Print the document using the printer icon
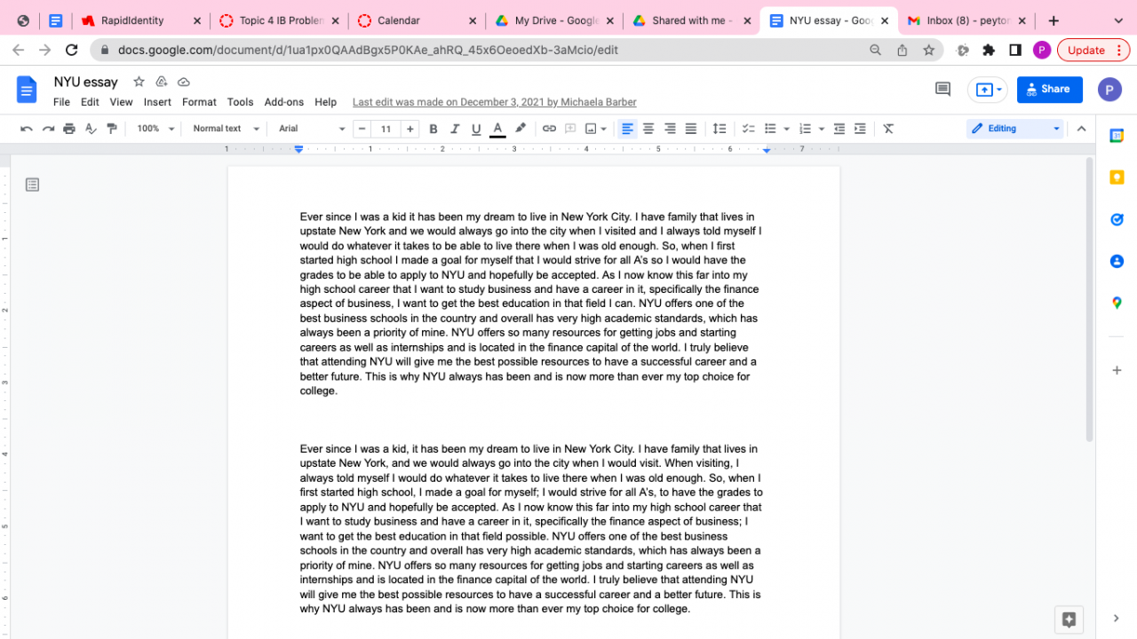The height and width of the screenshot is (639, 1137). tap(69, 129)
